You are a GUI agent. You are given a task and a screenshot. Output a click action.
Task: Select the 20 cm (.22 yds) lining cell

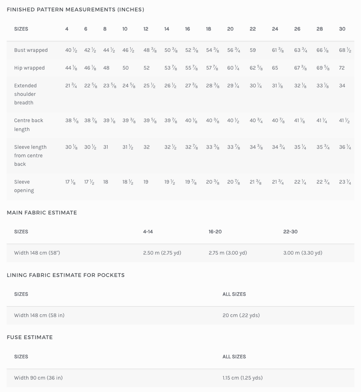pyautogui.click(x=241, y=315)
